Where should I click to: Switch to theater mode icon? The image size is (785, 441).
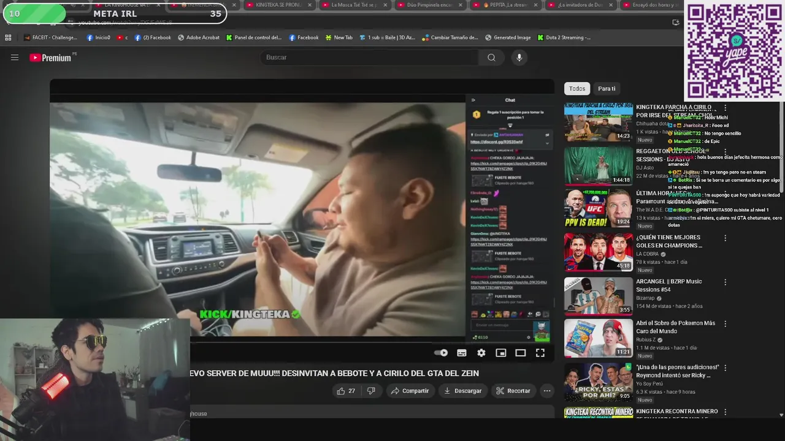521,353
